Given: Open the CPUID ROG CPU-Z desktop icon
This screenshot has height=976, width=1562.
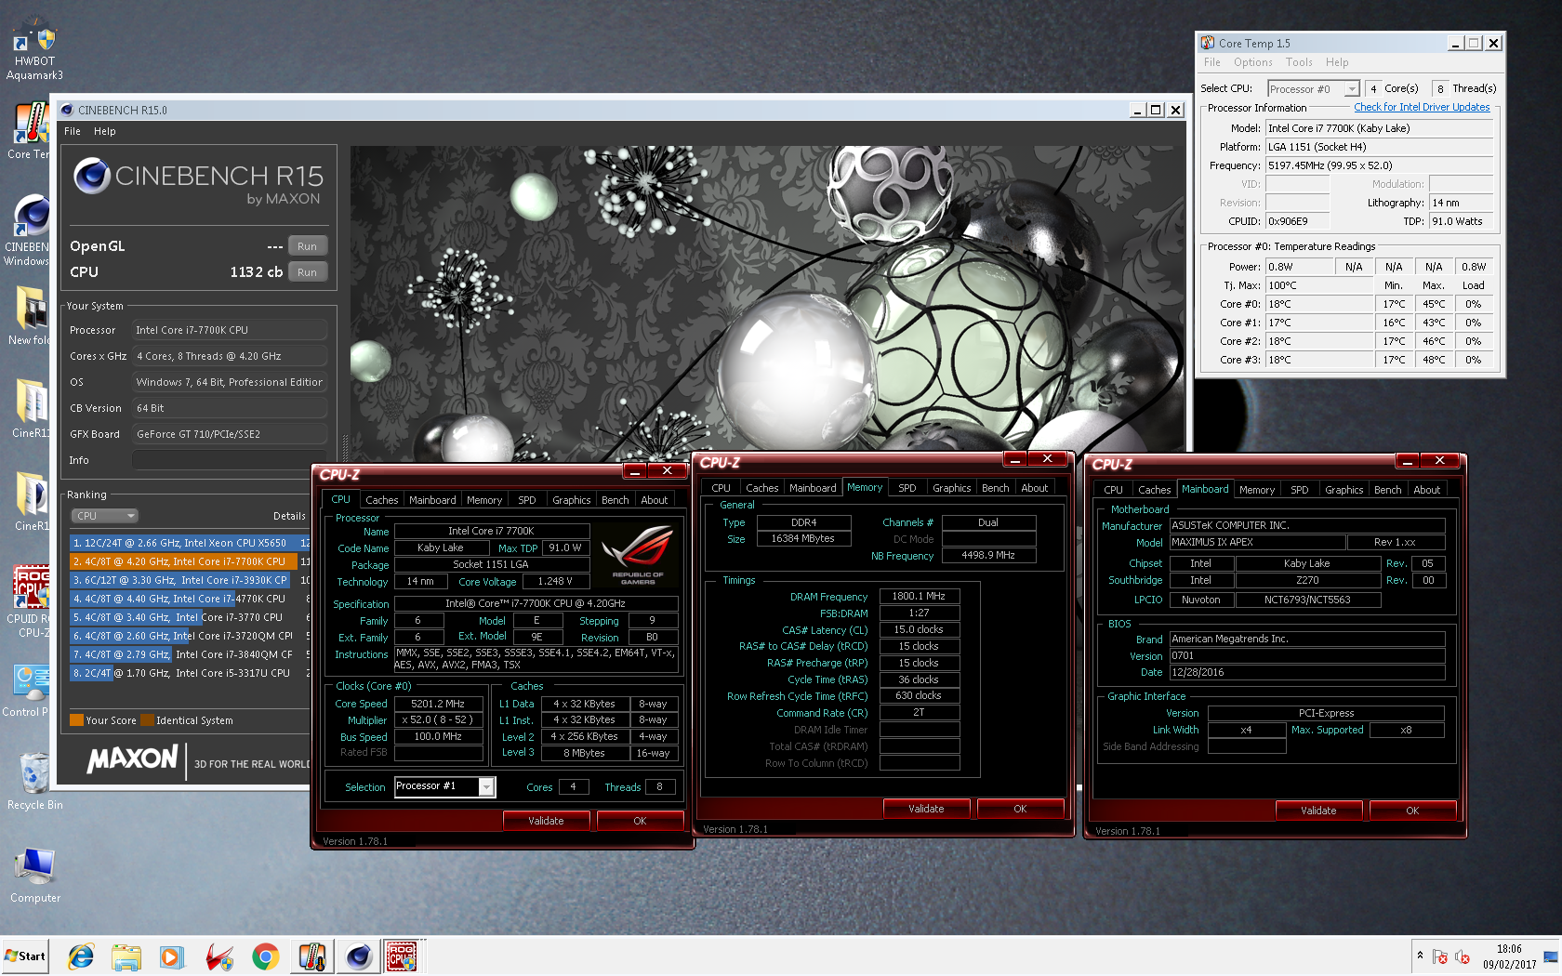Looking at the screenshot, I should tap(30, 601).
